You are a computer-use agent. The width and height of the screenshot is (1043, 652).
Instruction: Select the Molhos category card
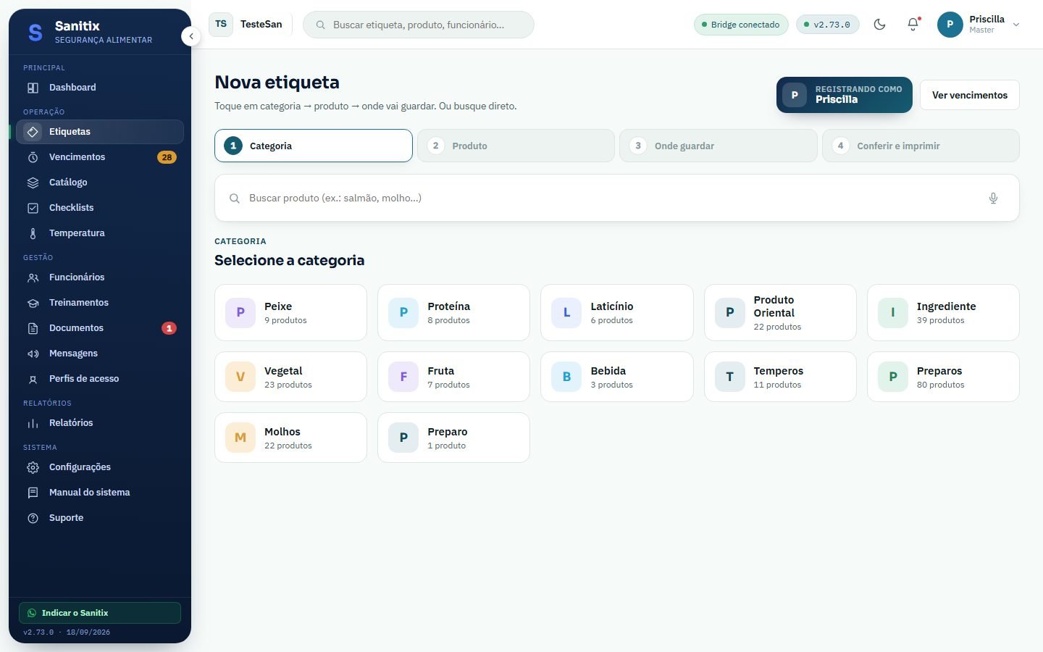[x=290, y=438]
